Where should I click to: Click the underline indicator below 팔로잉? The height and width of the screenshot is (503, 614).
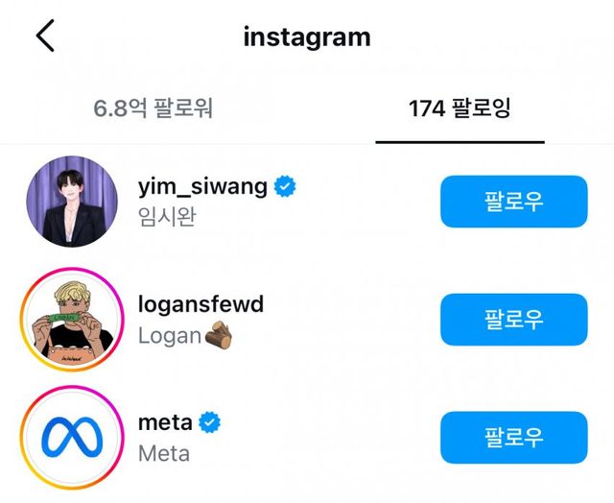460,141
